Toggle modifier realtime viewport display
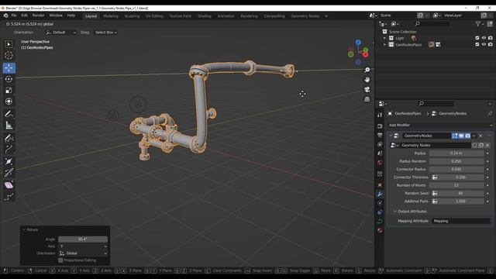Screen dimensions: 496x279 [x=461, y=136]
